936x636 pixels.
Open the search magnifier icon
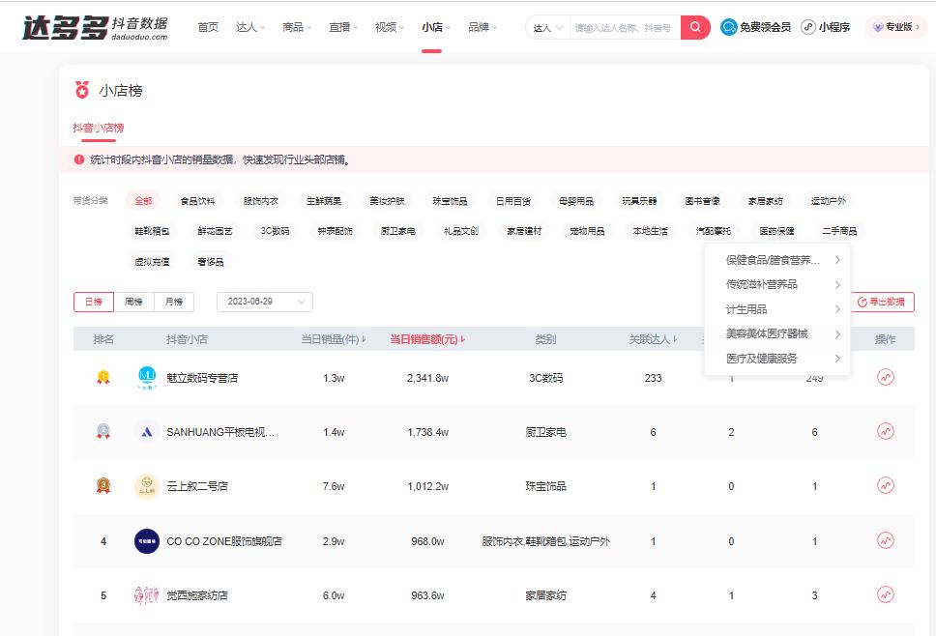coord(694,27)
